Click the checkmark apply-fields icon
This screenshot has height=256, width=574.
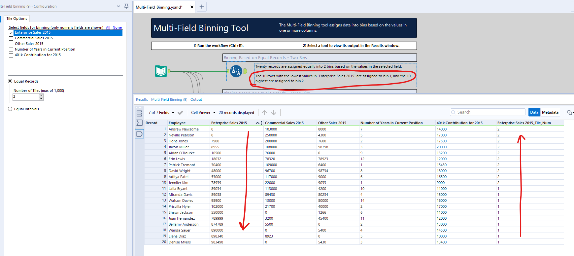click(180, 113)
